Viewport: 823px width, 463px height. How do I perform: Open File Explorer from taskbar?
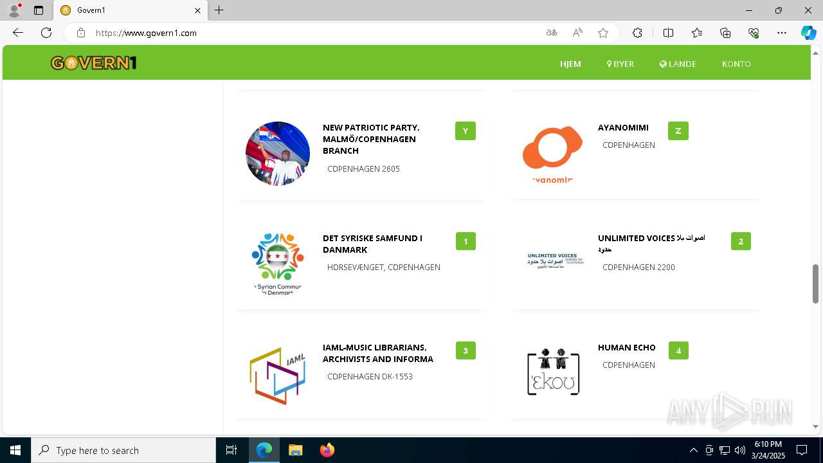(x=295, y=450)
